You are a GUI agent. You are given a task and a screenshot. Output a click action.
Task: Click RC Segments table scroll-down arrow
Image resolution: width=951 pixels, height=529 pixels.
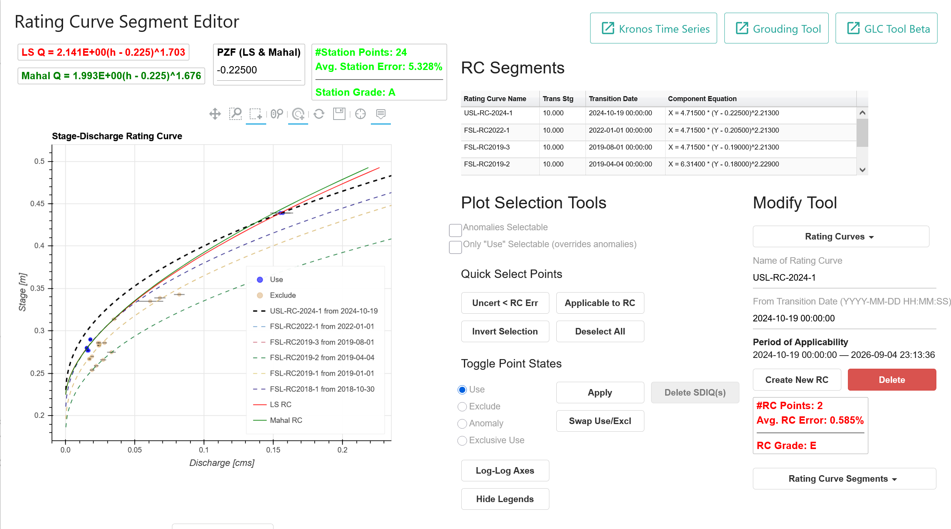(x=863, y=170)
